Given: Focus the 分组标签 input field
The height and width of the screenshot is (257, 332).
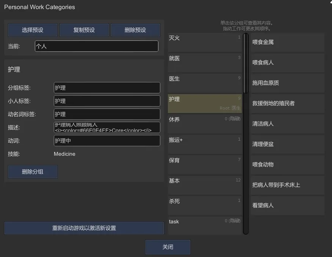Looking at the screenshot, I should [x=107, y=88].
